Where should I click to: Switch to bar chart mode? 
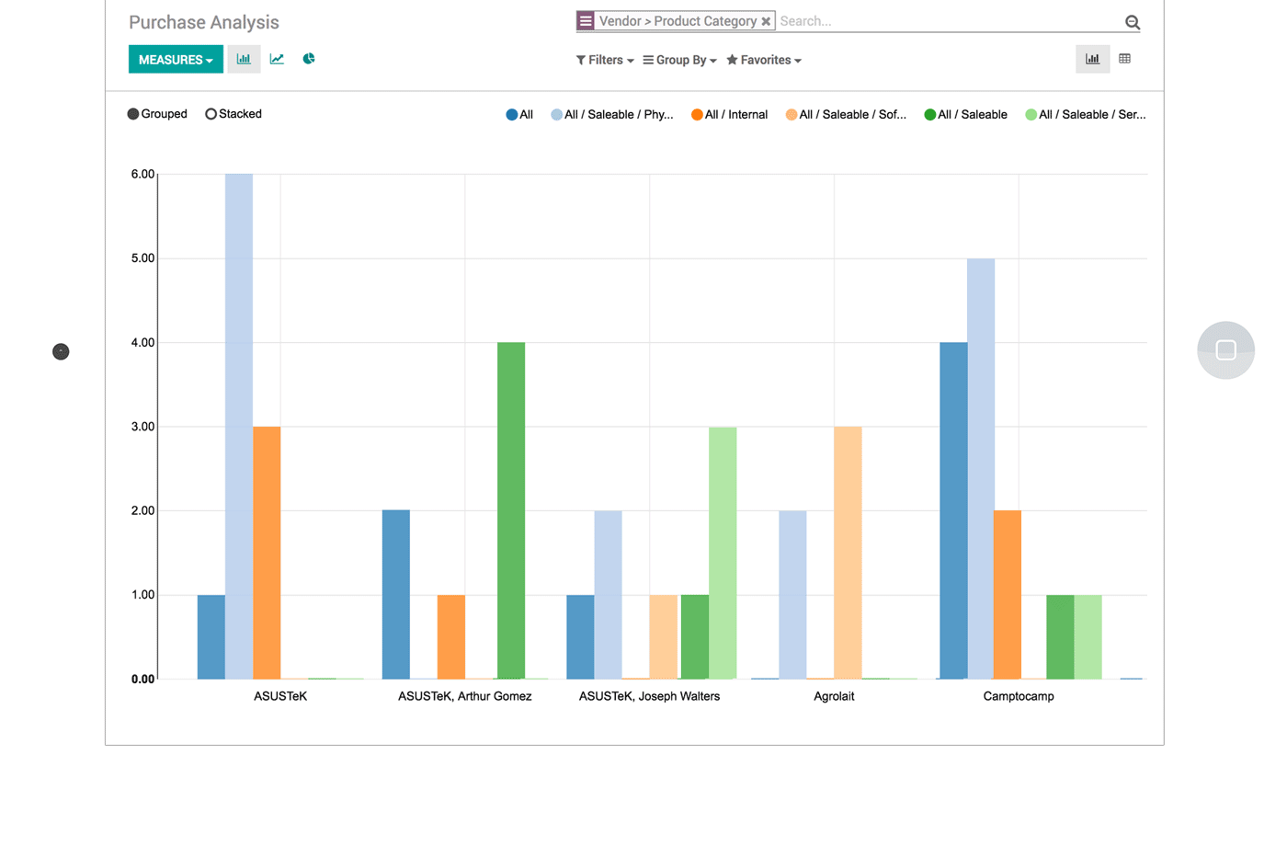[244, 59]
